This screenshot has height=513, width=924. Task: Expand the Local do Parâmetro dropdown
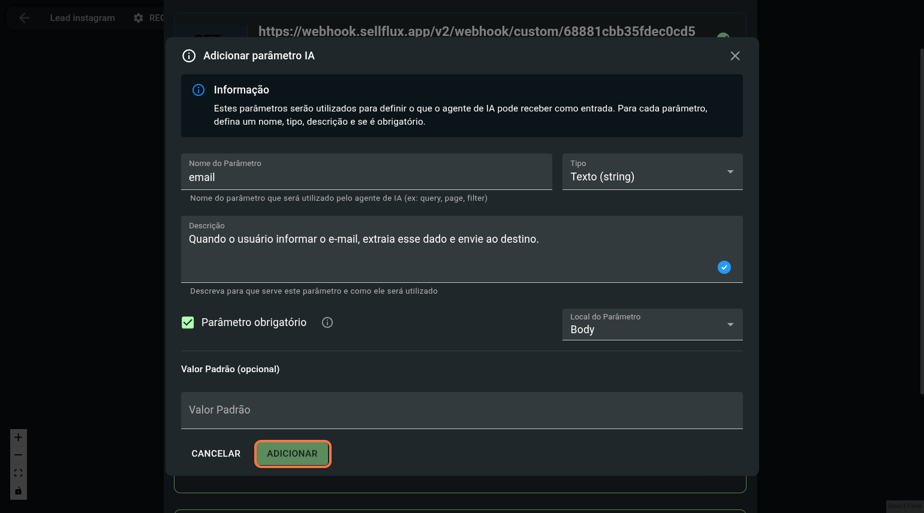click(x=652, y=324)
